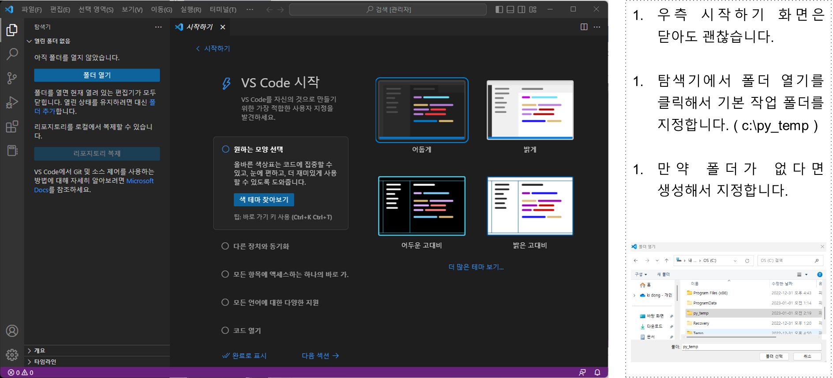Open the 터미널(T) menu
This screenshot has width=833, height=378.
(x=223, y=9)
